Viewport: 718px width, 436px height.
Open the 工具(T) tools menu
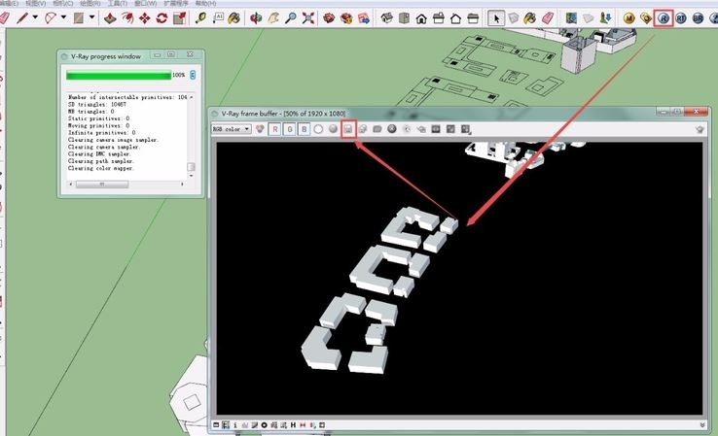point(117,3)
